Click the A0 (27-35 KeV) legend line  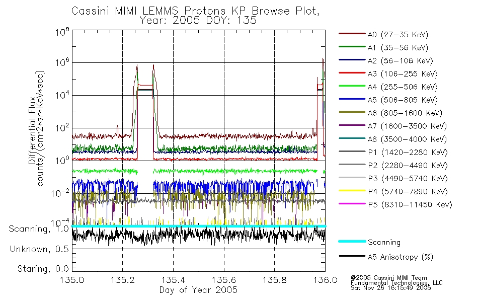coord(352,34)
